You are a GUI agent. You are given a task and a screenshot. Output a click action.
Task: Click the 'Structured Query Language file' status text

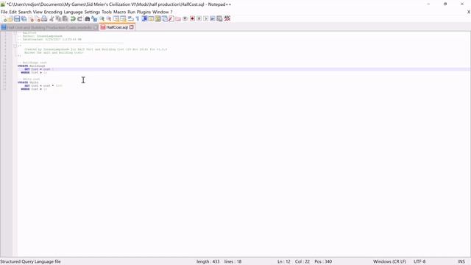click(31, 262)
